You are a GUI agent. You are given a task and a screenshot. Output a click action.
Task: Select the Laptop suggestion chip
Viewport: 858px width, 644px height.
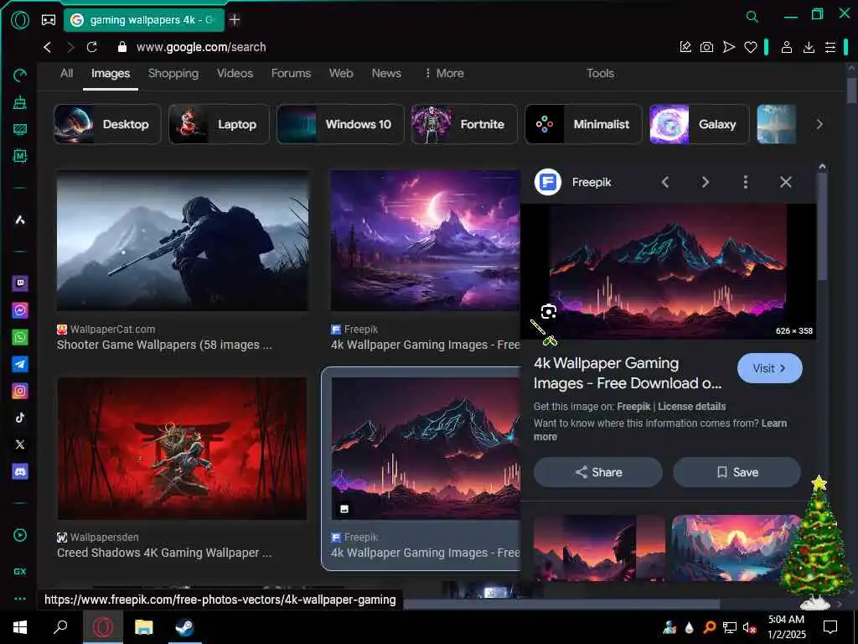(x=219, y=124)
